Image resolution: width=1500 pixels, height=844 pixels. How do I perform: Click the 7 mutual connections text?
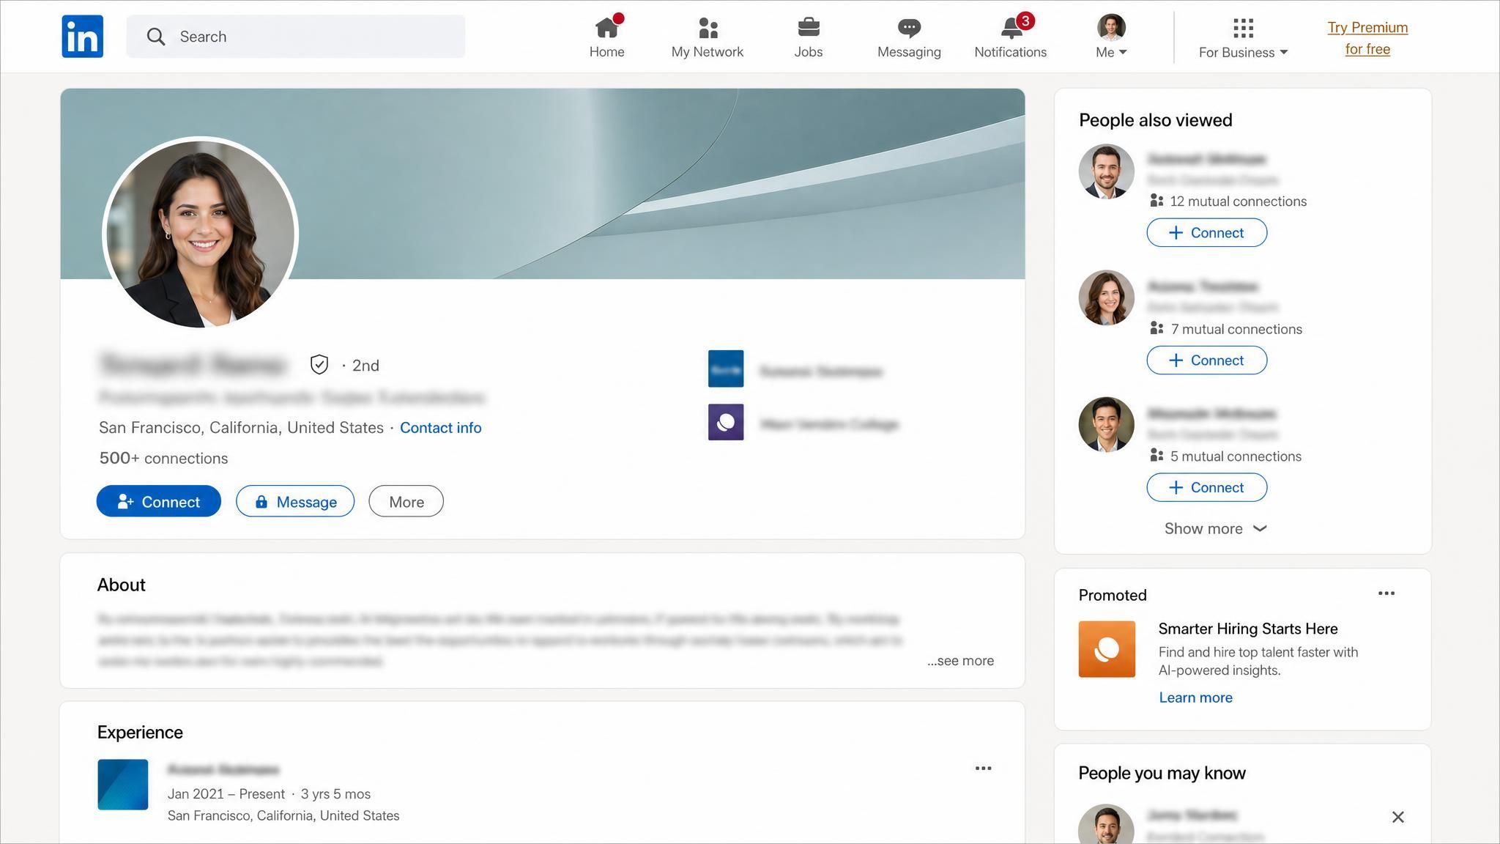pos(1236,329)
